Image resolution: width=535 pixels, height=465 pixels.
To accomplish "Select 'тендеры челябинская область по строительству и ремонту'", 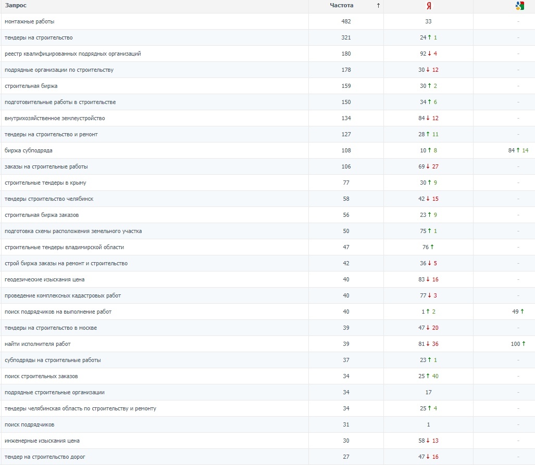I will point(80,408).
